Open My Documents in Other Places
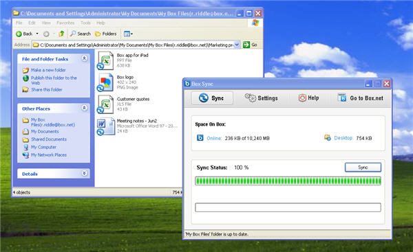The height and width of the screenshot is (252, 413). click(x=45, y=131)
